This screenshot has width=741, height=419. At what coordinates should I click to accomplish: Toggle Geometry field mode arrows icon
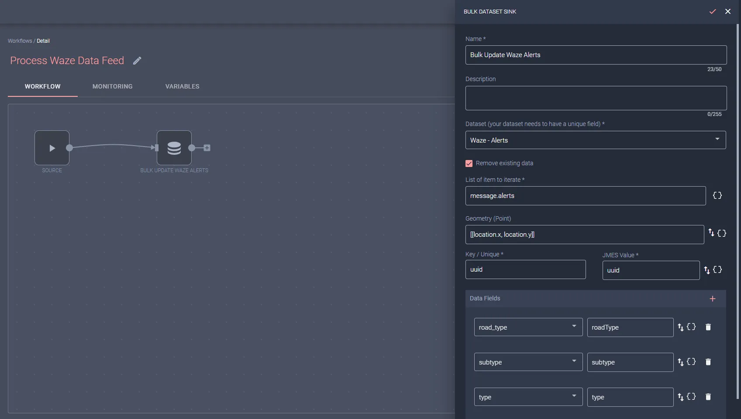point(711,233)
